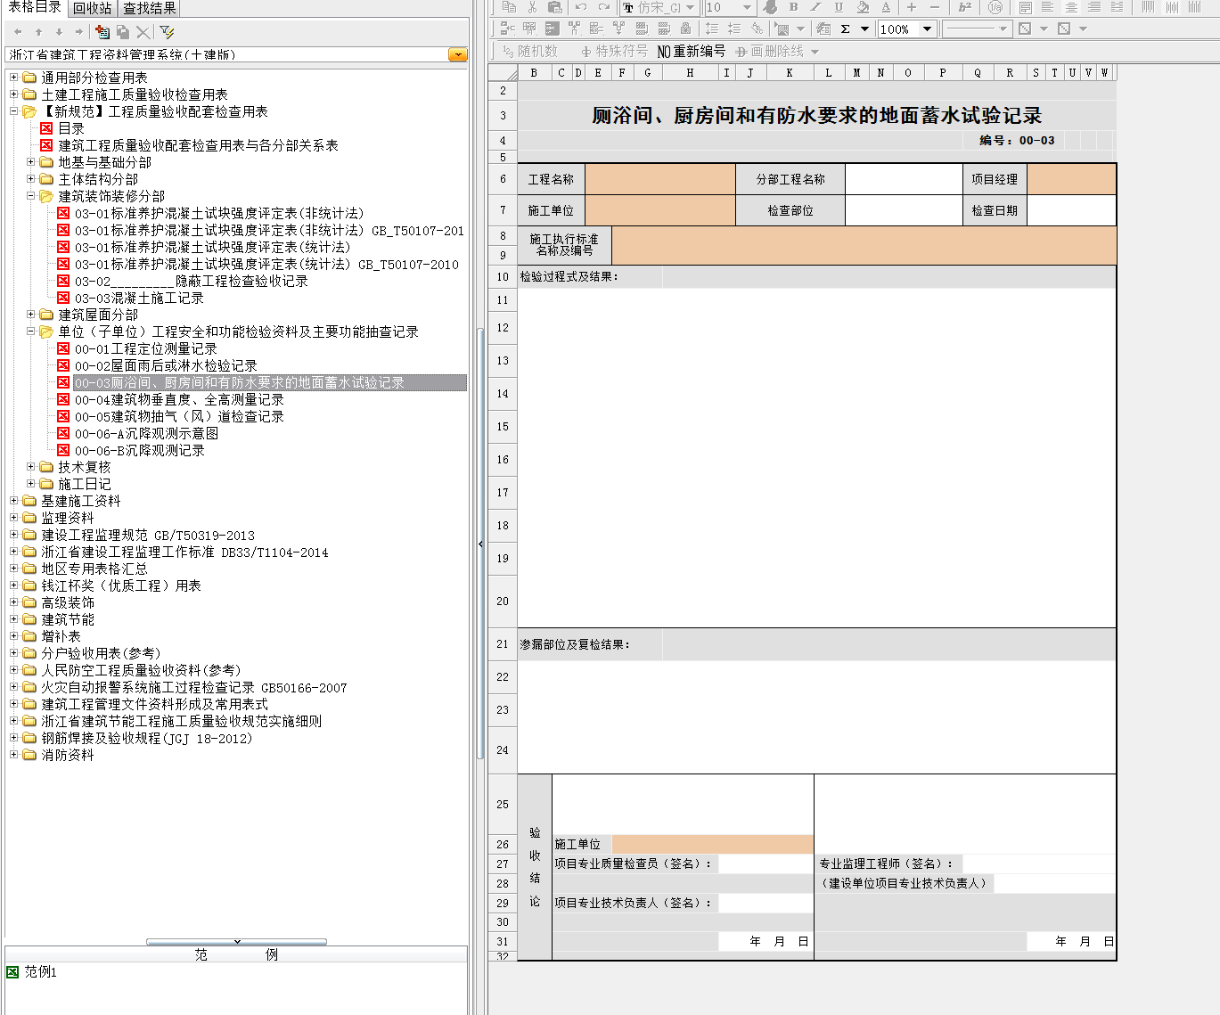Click the circled fraction icon
The width and height of the screenshot is (1220, 1015).
click(x=995, y=6)
